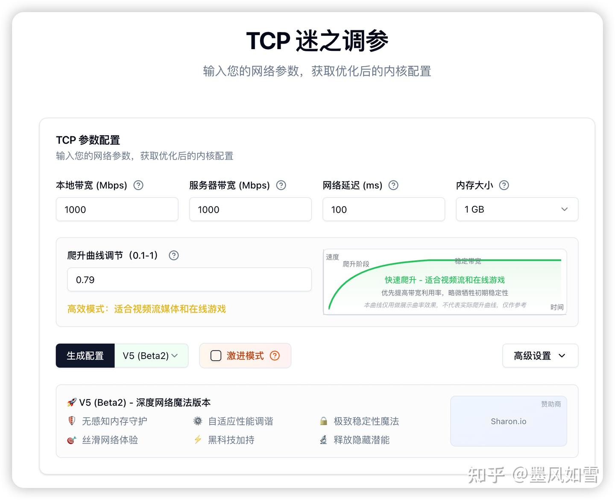The image size is (615, 500).
Task: View help for 爬升曲线调节 parameter
Action: [x=174, y=255]
